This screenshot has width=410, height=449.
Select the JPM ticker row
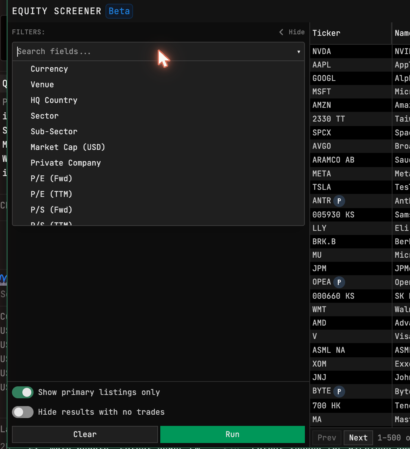(x=351, y=269)
